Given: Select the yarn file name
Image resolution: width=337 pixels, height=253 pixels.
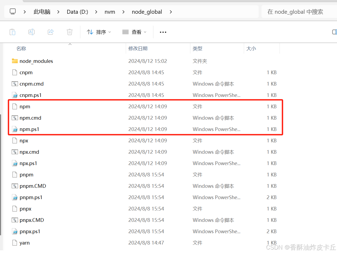Looking at the screenshot, I should pyautogui.click(x=25, y=243).
